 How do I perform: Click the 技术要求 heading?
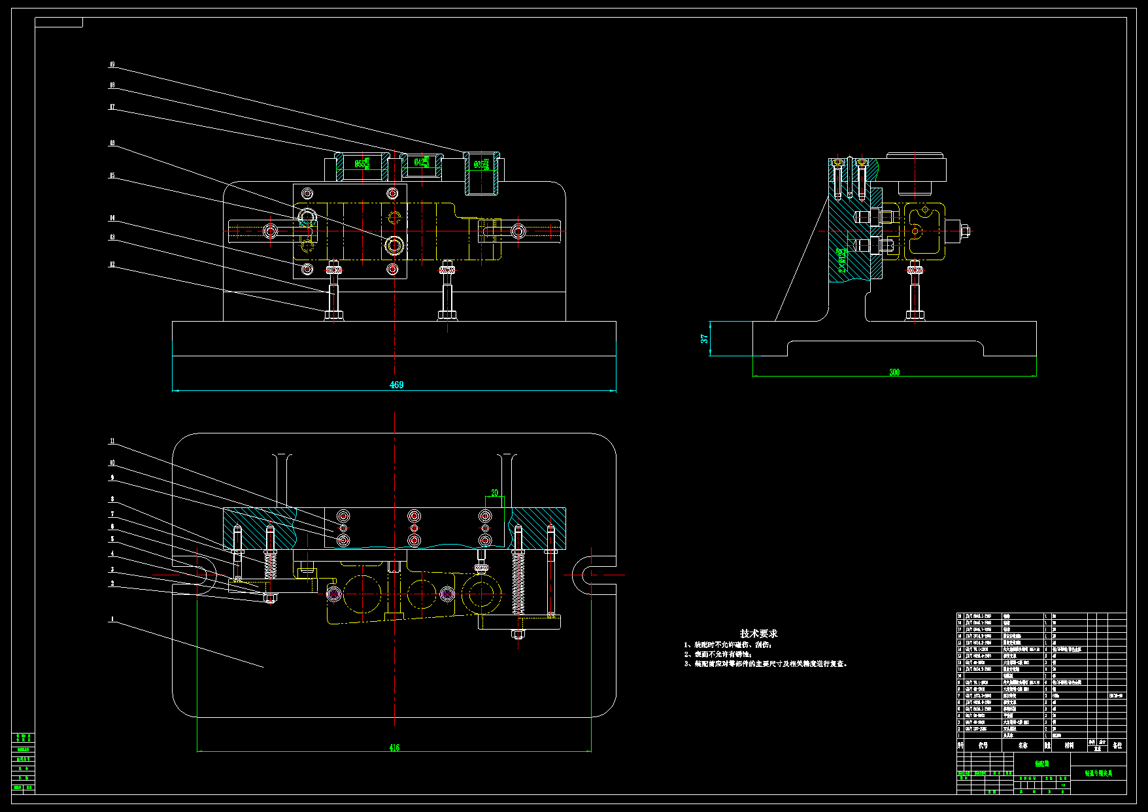coord(759,634)
